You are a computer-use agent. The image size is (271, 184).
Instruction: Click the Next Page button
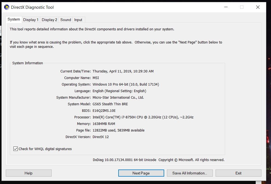tap(141, 173)
